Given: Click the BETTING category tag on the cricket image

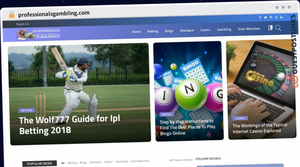Looking at the screenshot, I should [27, 111].
